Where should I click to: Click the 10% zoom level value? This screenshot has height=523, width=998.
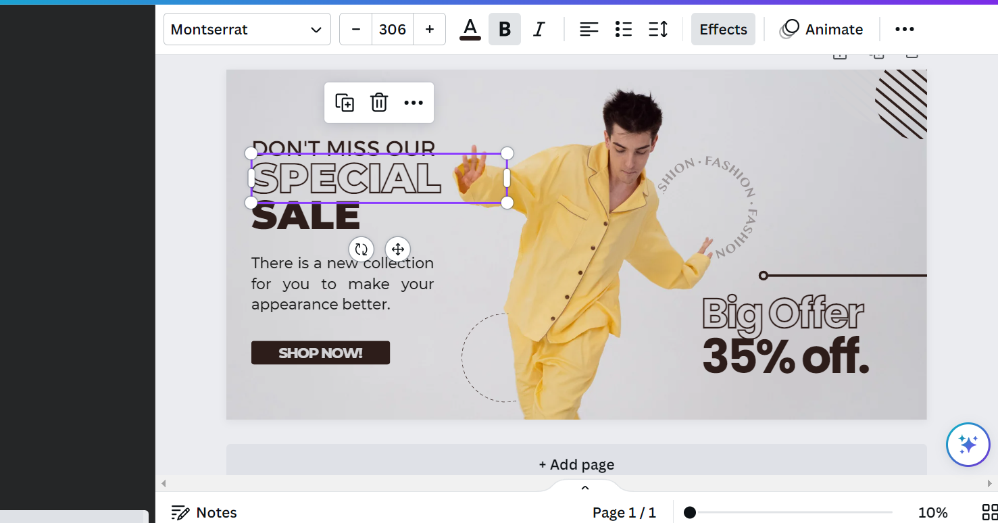(932, 512)
